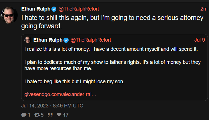Click the reply comment bubble icon
The image size is (209, 120).
coord(23,115)
